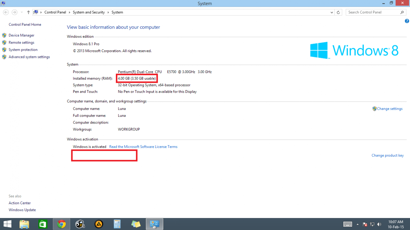Click the Luna value beside Computer name
Screen dimensions: 410x230
click(122, 109)
